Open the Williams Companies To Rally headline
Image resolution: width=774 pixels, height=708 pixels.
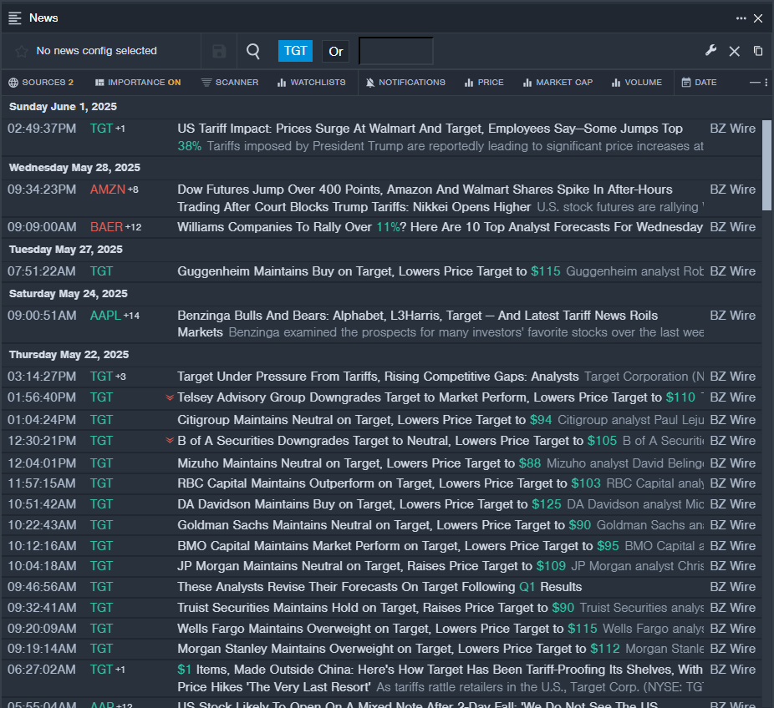pyautogui.click(x=440, y=227)
